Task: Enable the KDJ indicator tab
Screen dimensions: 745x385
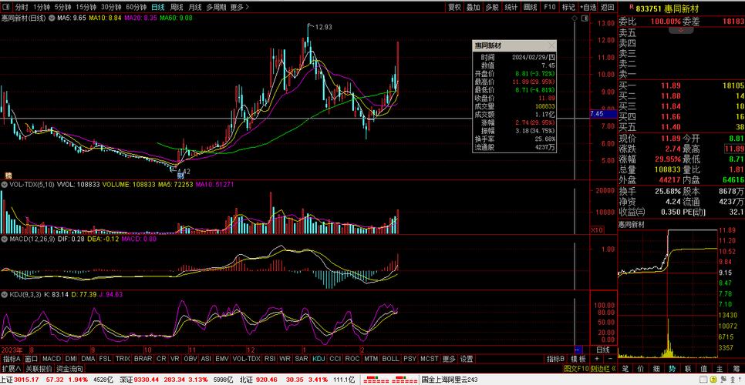Action: pos(319,359)
